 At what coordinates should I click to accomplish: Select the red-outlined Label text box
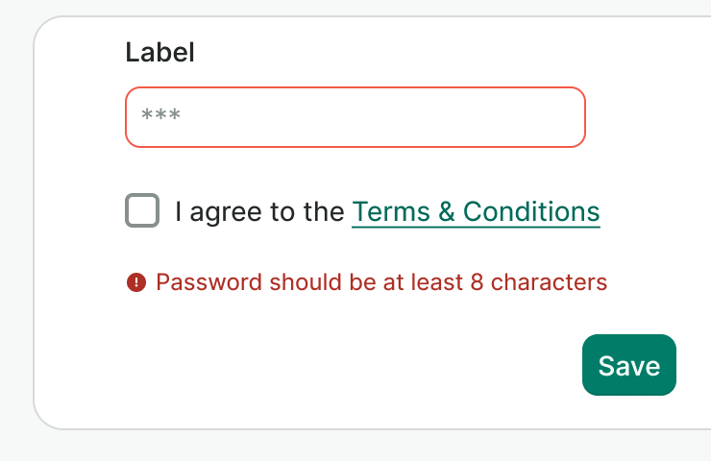tap(355, 117)
